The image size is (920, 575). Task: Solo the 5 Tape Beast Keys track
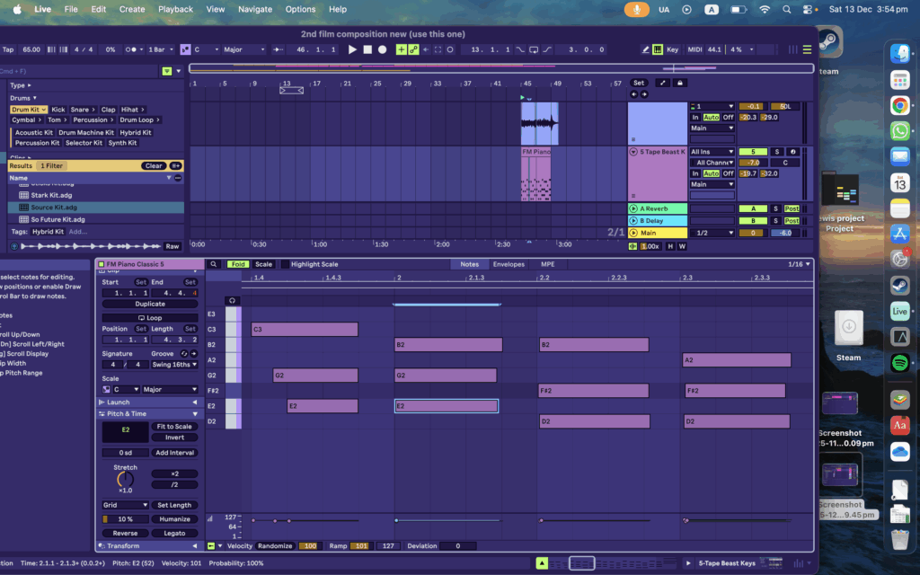[776, 152]
